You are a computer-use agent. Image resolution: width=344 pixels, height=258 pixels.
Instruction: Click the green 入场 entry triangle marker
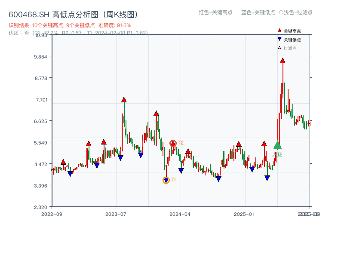coord(277,145)
